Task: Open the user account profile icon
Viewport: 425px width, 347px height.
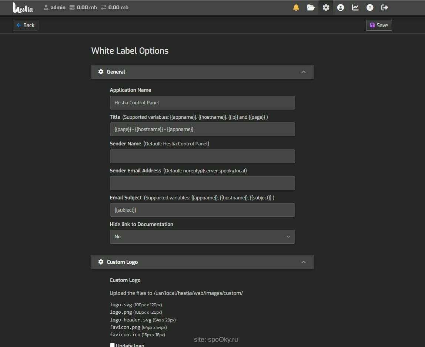Action: pos(341,8)
